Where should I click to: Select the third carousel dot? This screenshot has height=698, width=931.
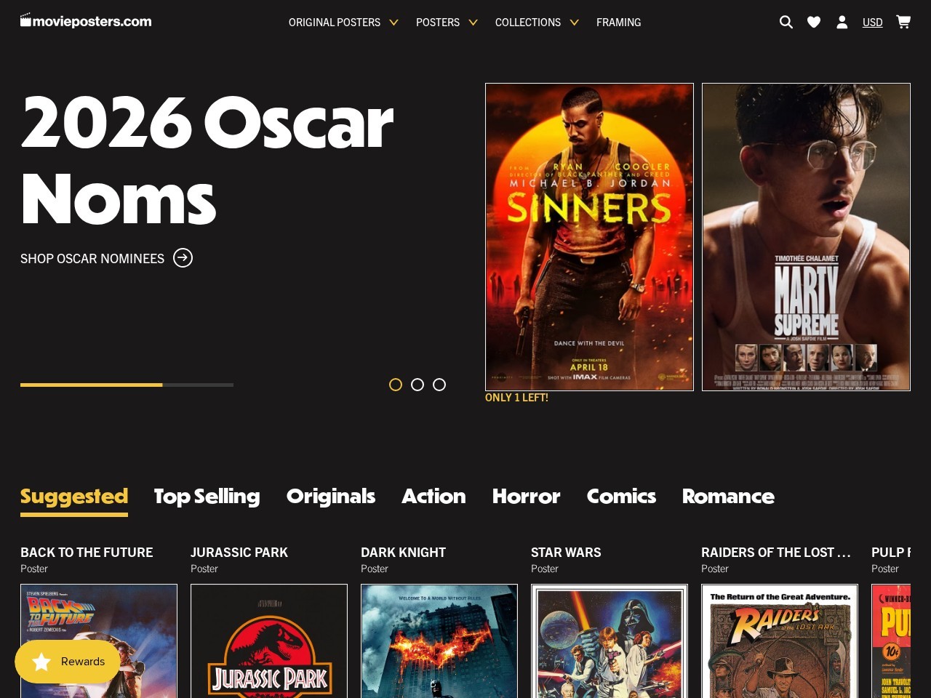click(439, 385)
